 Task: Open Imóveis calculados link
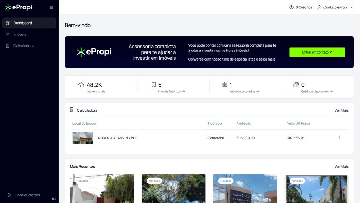click(x=244, y=91)
